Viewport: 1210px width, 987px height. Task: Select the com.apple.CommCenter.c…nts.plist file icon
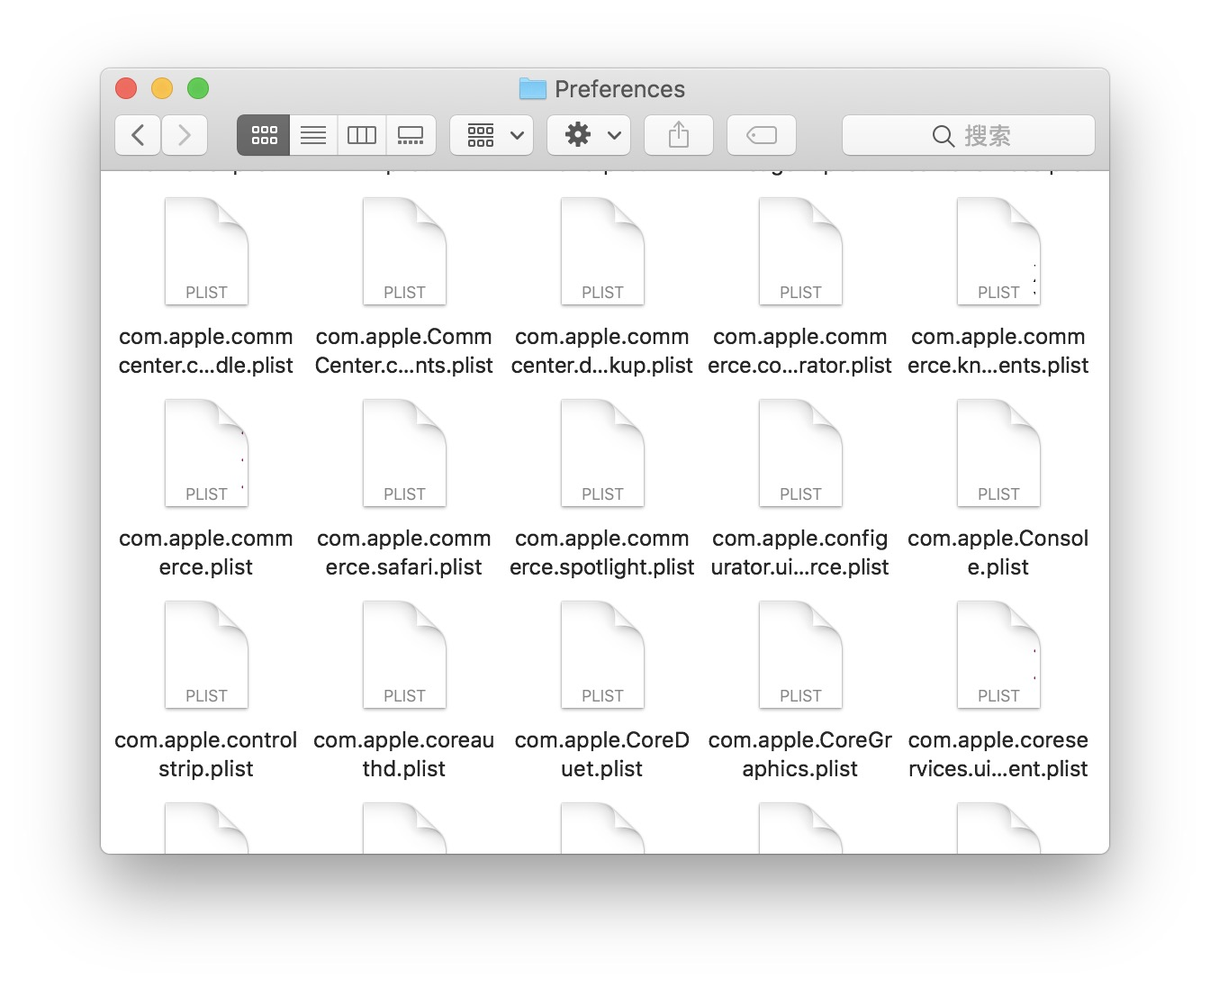[x=404, y=251]
